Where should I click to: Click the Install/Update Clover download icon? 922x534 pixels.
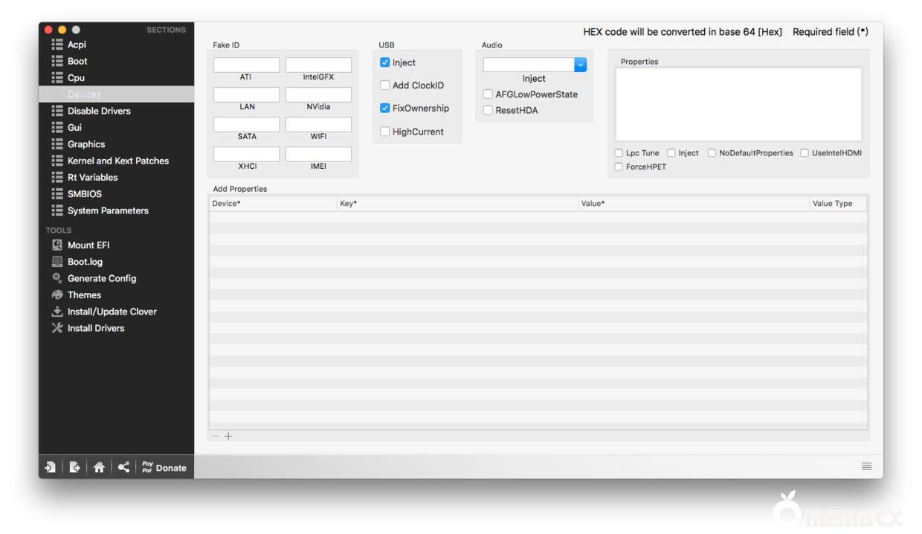[x=57, y=312]
